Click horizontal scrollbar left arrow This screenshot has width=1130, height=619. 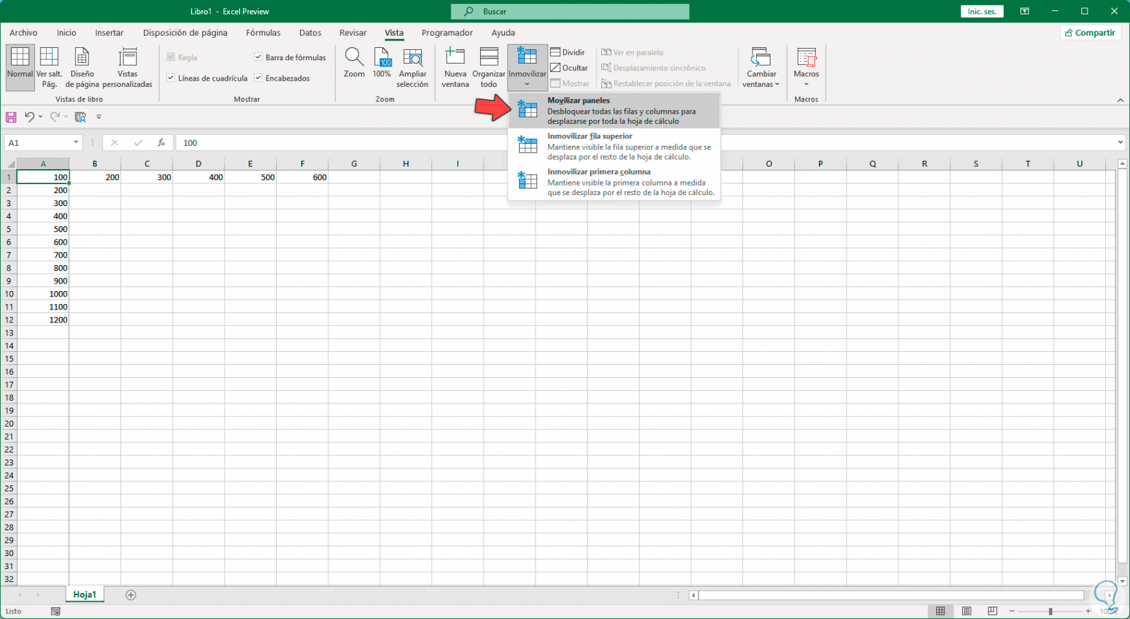click(x=693, y=595)
